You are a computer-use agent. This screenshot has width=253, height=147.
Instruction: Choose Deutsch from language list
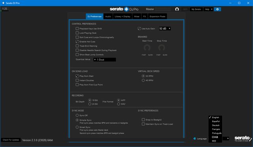point(215,125)
